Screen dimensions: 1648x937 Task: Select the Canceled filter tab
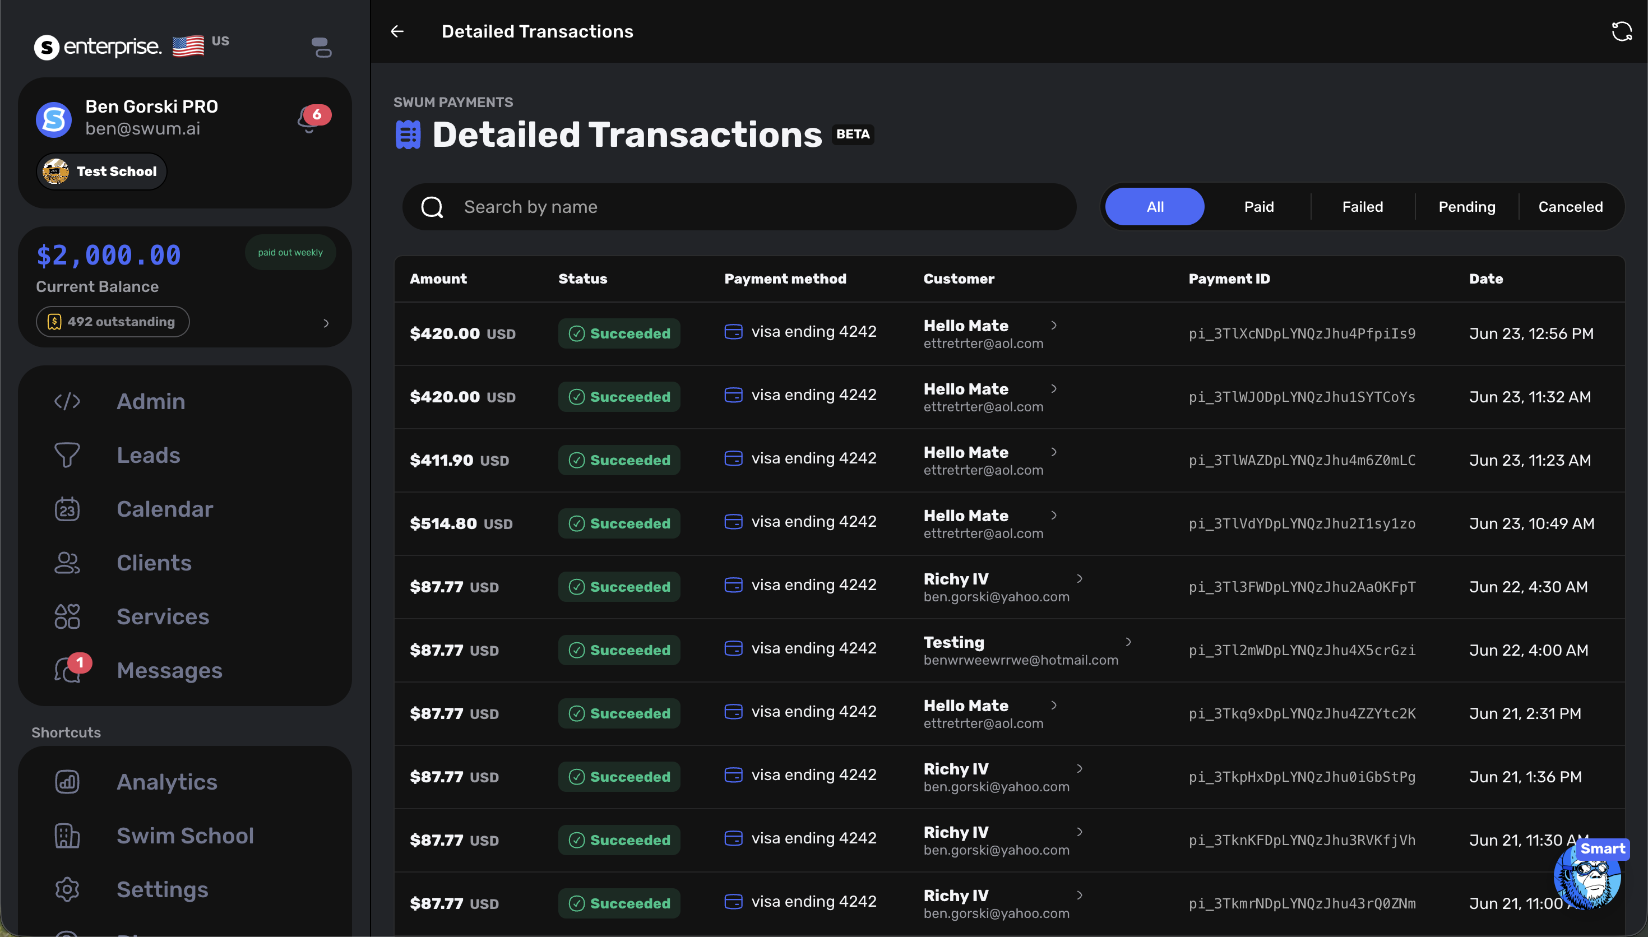pyautogui.click(x=1570, y=207)
